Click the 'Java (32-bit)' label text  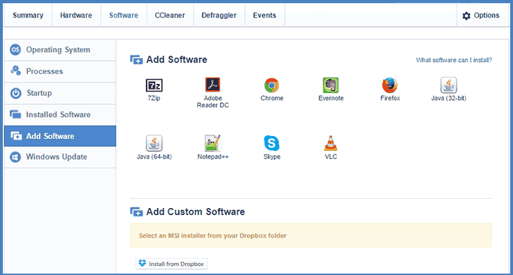(449, 98)
